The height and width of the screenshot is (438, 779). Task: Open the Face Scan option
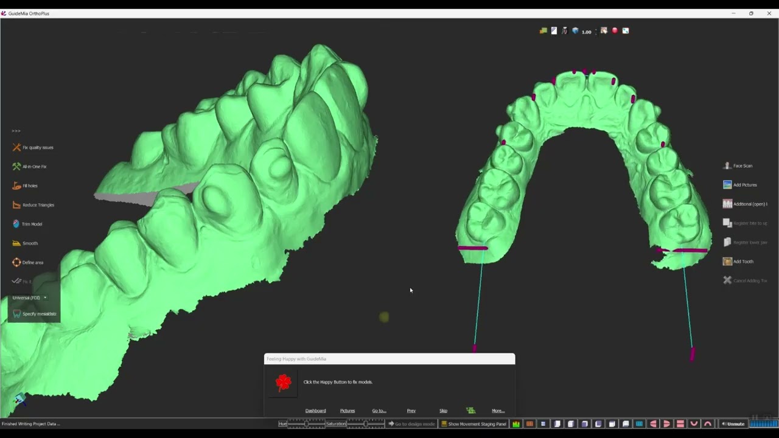(x=738, y=165)
